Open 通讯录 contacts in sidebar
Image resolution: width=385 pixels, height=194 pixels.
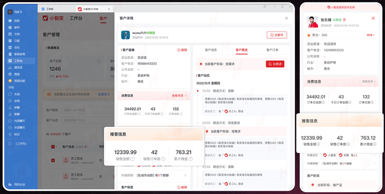point(18,67)
